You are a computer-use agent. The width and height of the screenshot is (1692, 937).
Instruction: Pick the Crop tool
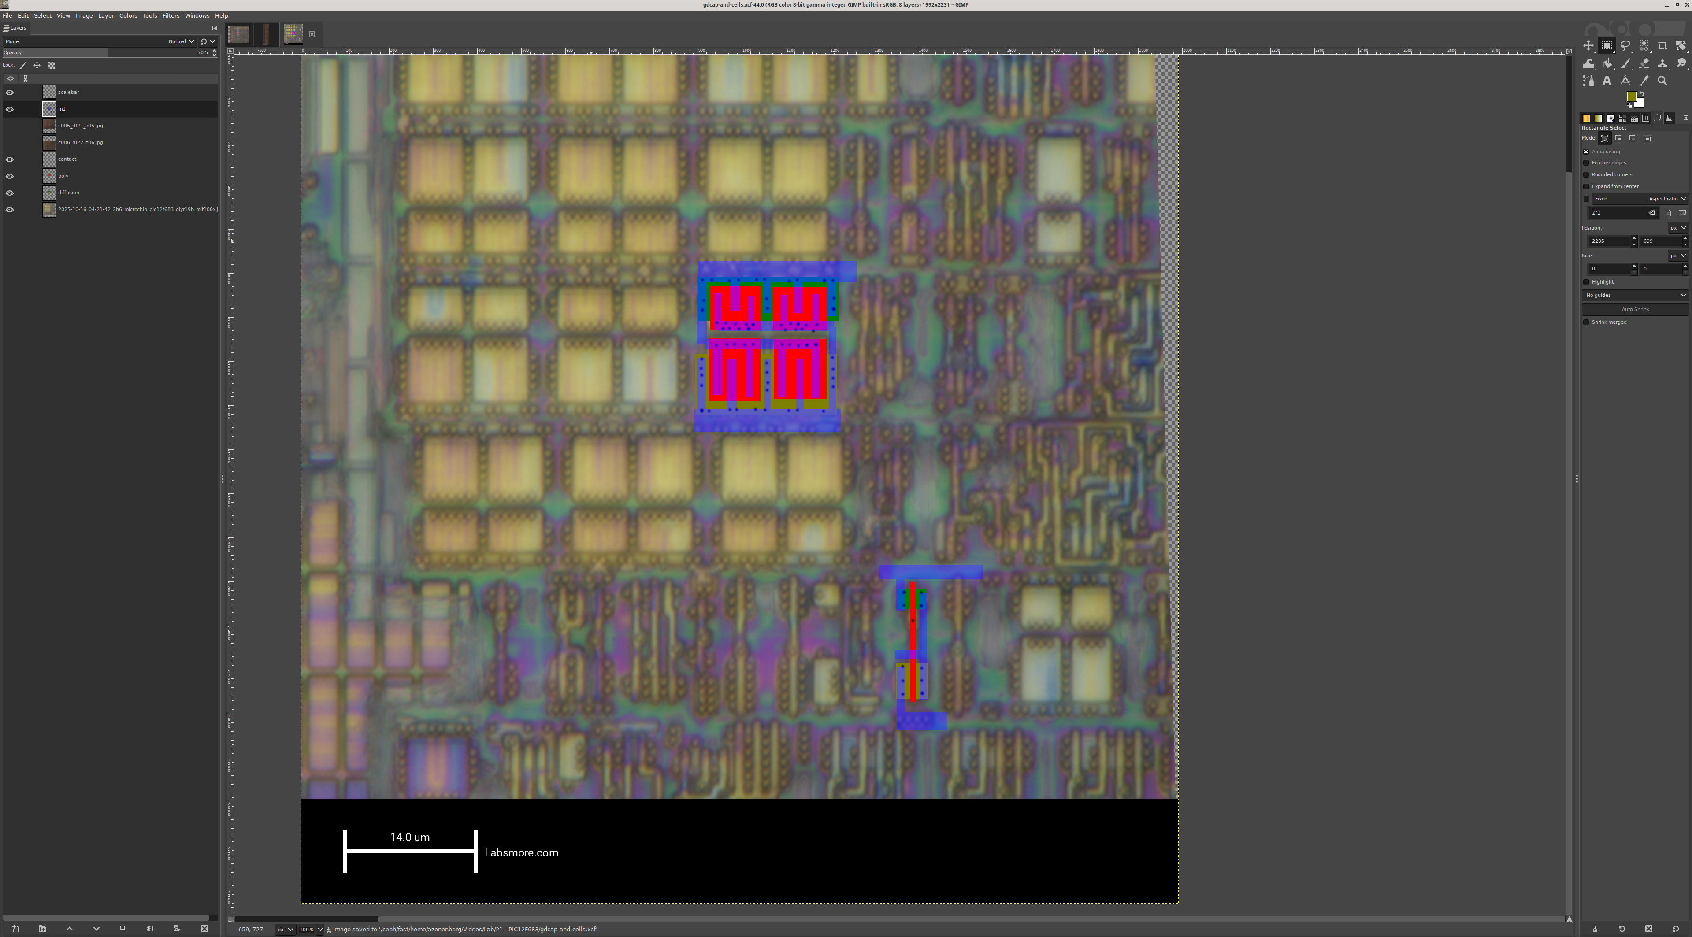pos(1662,46)
